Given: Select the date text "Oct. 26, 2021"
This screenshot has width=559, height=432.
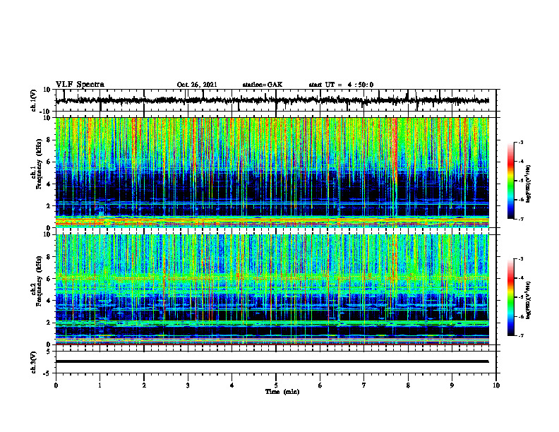Looking at the screenshot, I should pos(197,85).
